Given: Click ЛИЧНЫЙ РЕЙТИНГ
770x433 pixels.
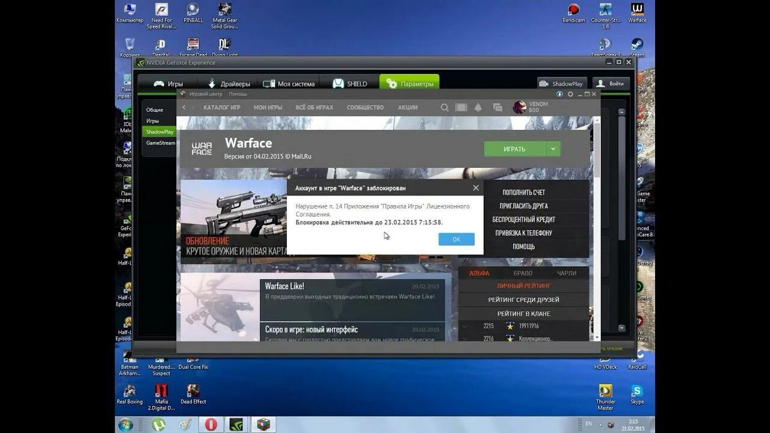Looking at the screenshot, I should click(x=523, y=286).
